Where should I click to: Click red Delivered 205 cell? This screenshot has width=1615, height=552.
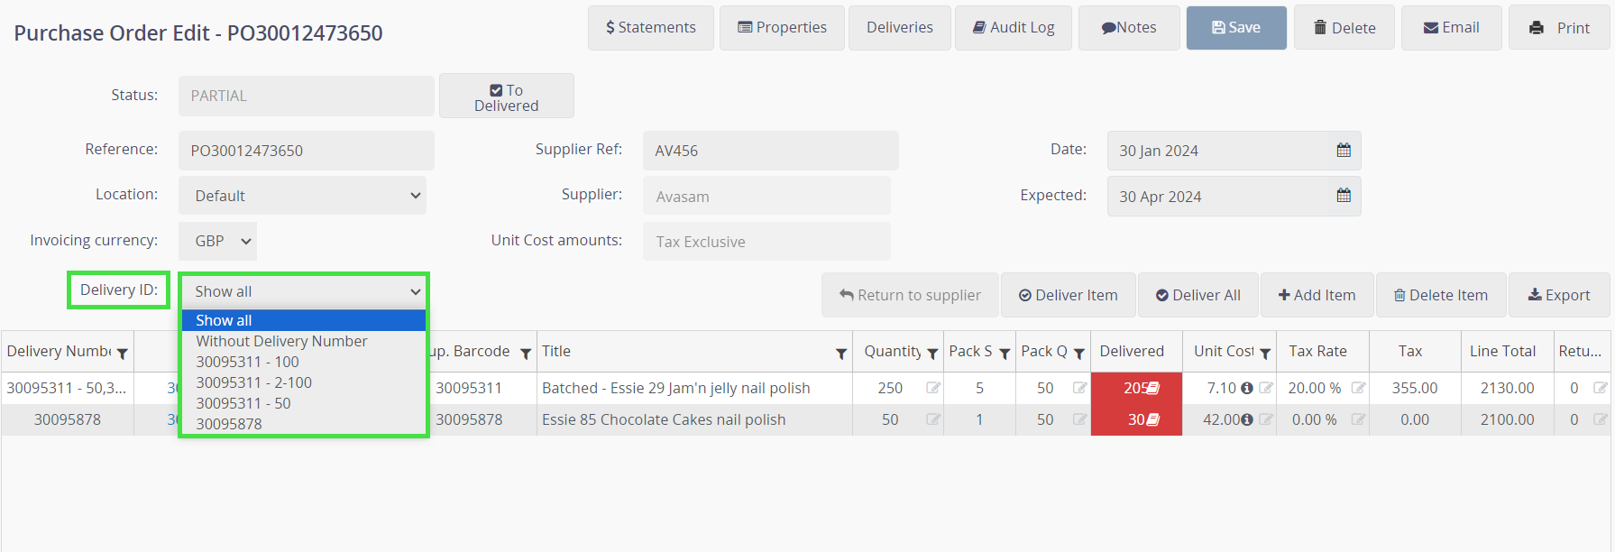tap(1135, 388)
